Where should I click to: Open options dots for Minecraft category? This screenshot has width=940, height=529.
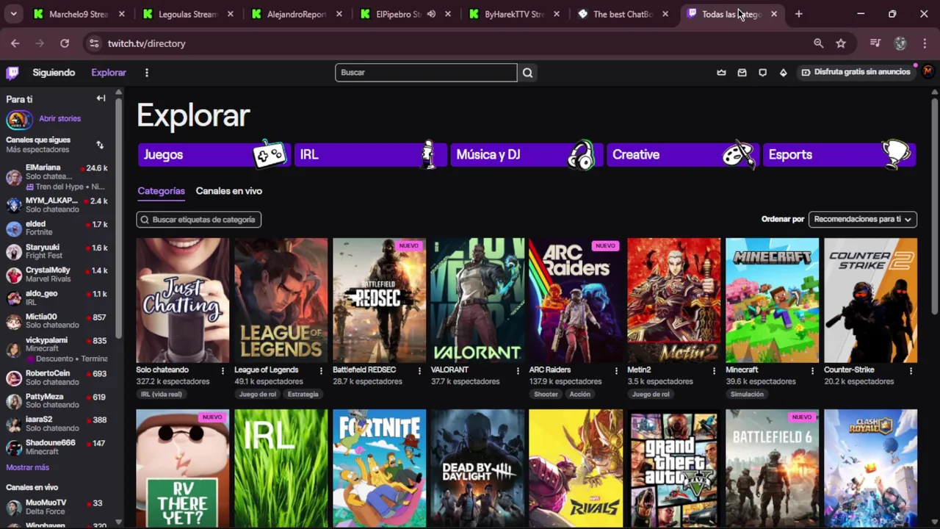point(812,371)
